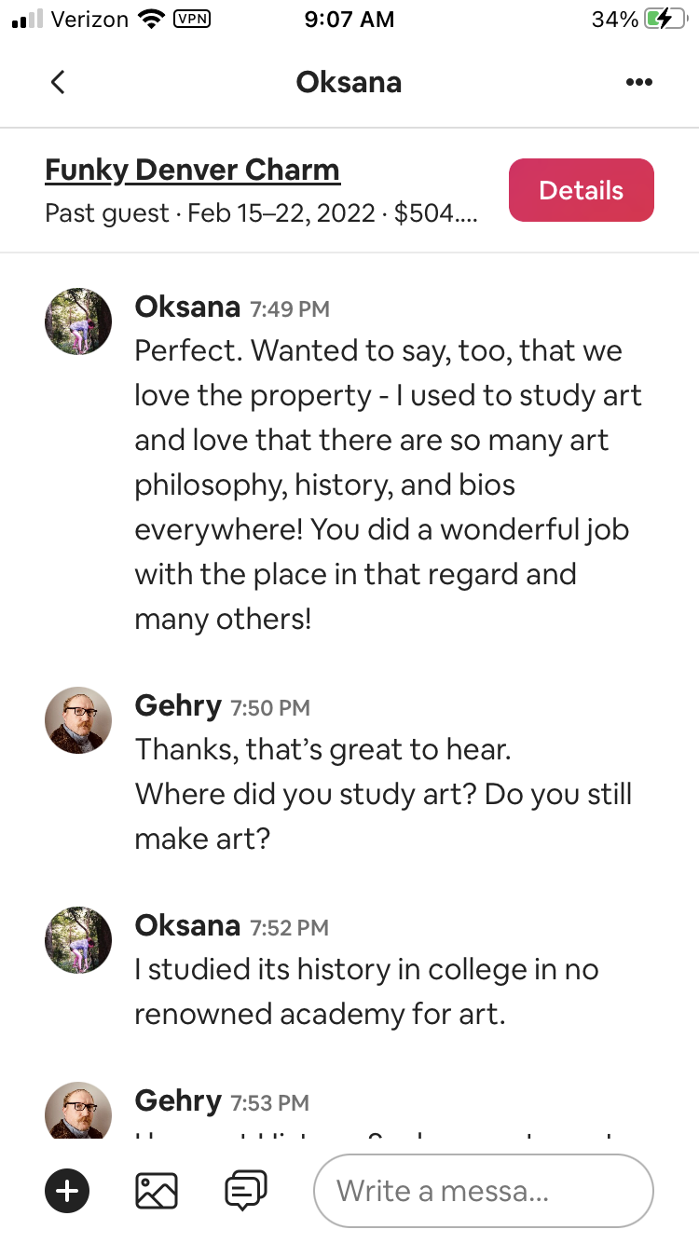Tap the black plus attachment icon

tap(67, 1190)
